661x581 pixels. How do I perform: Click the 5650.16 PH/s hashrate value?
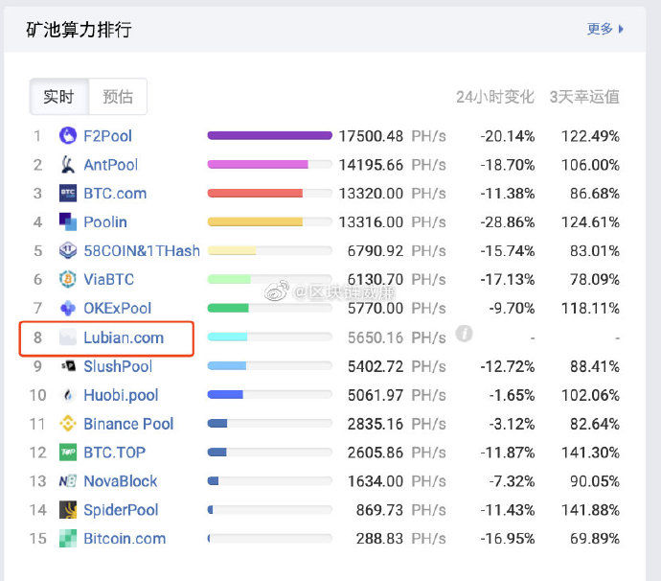click(397, 337)
